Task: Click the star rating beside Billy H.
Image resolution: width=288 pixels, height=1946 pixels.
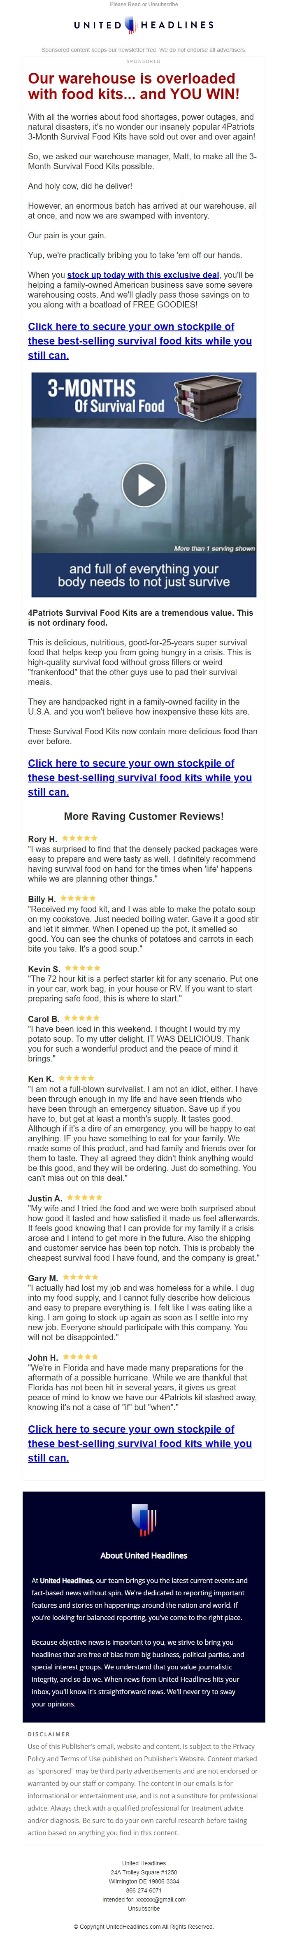Action: [78, 898]
